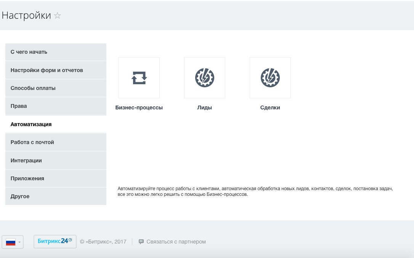Open the Сделки automation gear icon
This screenshot has height=258, width=414.
270,78
